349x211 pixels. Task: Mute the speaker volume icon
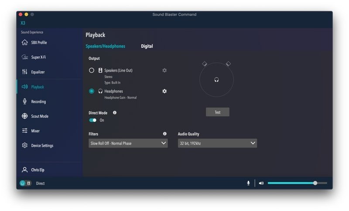coord(261,183)
